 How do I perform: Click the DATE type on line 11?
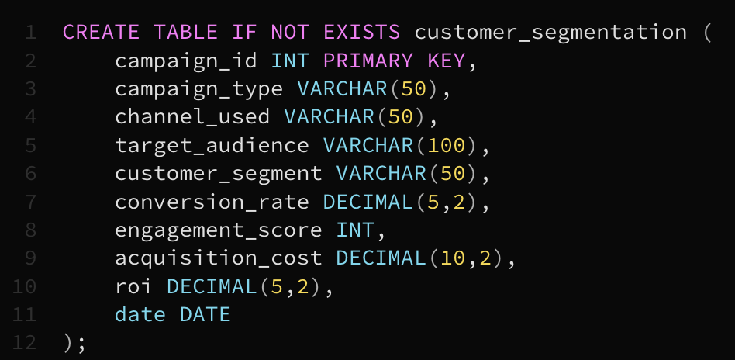click(x=205, y=314)
